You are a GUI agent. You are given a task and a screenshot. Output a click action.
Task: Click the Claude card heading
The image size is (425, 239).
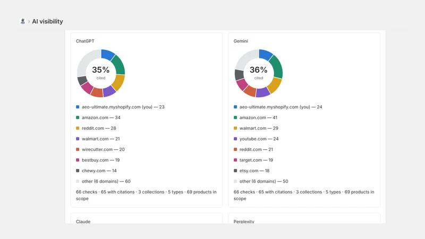click(83, 221)
